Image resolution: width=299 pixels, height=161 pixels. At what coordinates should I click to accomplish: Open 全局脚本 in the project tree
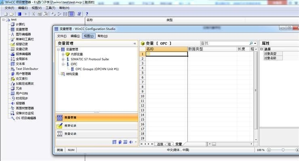22,59
